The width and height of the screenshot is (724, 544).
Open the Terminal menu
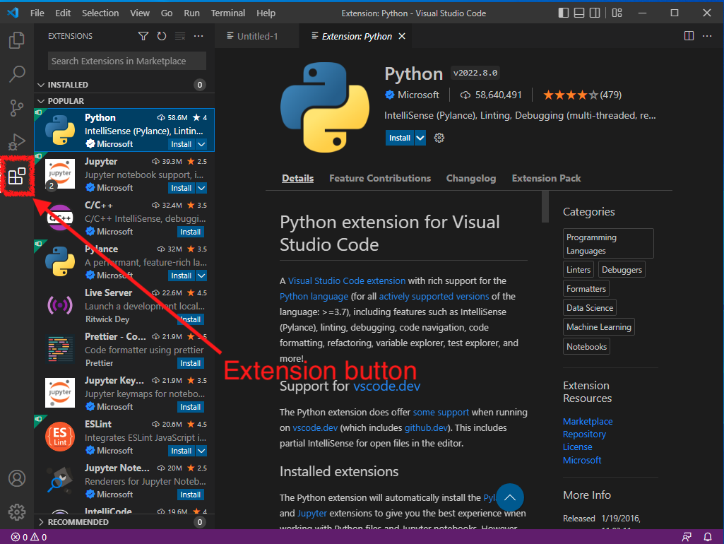point(227,13)
